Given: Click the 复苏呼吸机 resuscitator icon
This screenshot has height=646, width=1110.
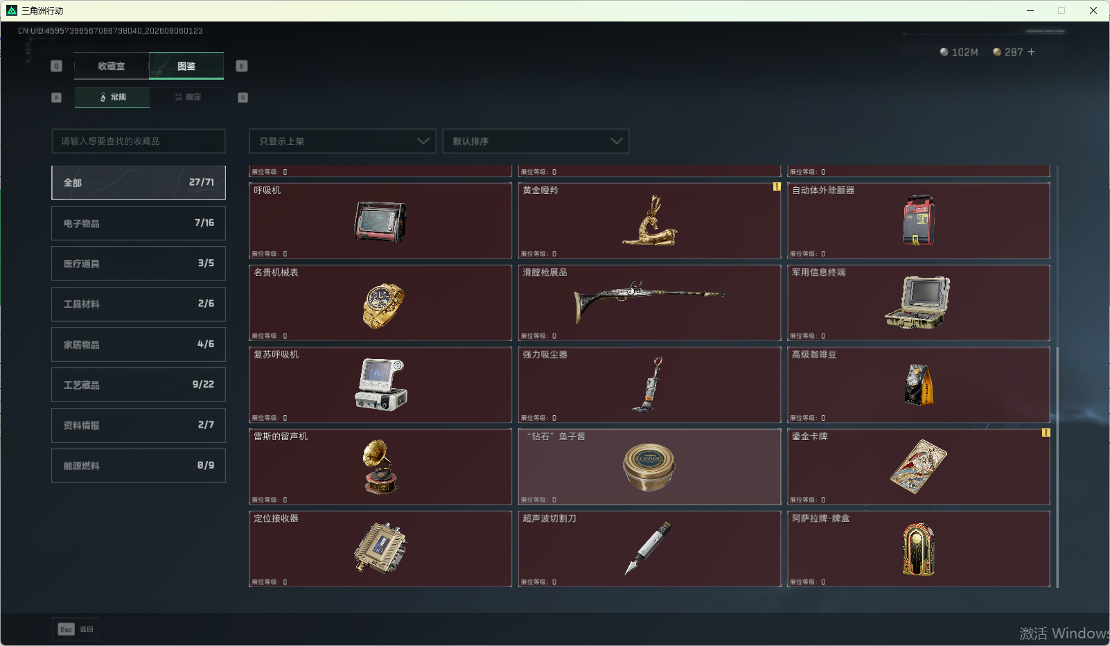Looking at the screenshot, I should [x=380, y=385].
